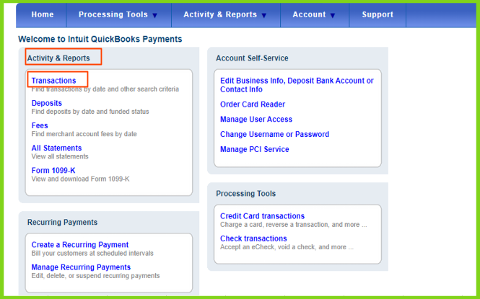
Task: Open the Check transactions link
Action: 253,238
